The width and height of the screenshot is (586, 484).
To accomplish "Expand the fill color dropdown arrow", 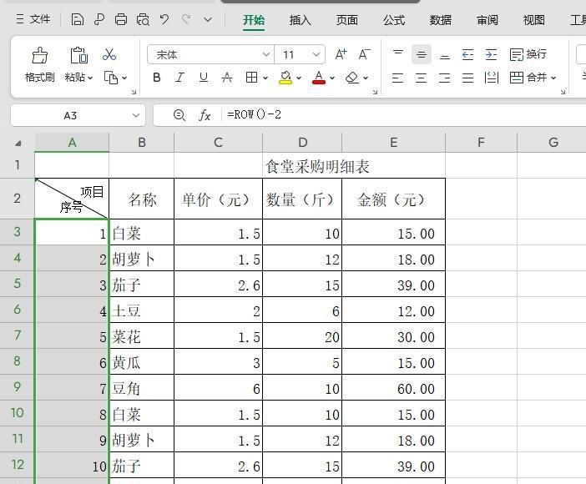I will [299, 78].
